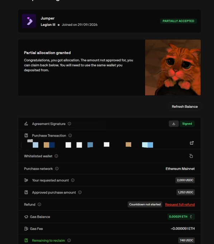
Task: Click the Agreement Signature pen icon
Action: coord(26,124)
